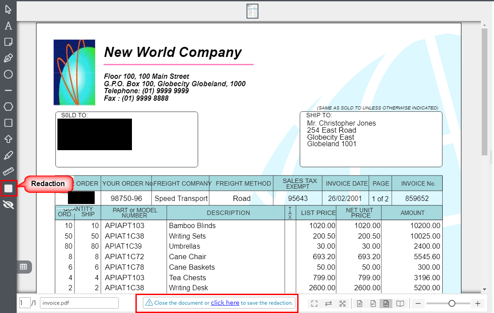Open the ruler measurement tool
This screenshot has width=494, height=313.
(8, 172)
